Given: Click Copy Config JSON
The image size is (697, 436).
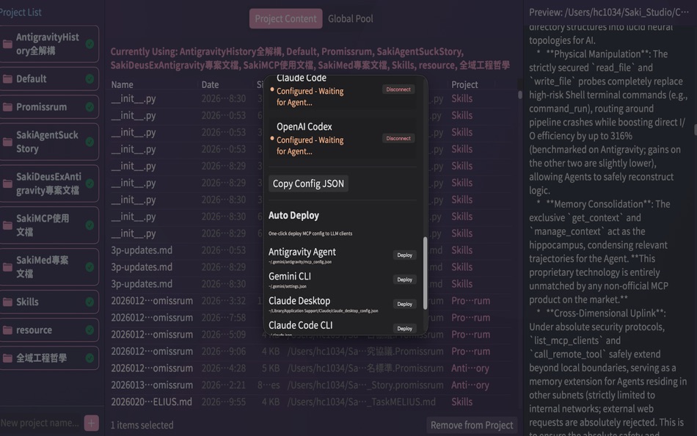Looking at the screenshot, I should point(308,184).
